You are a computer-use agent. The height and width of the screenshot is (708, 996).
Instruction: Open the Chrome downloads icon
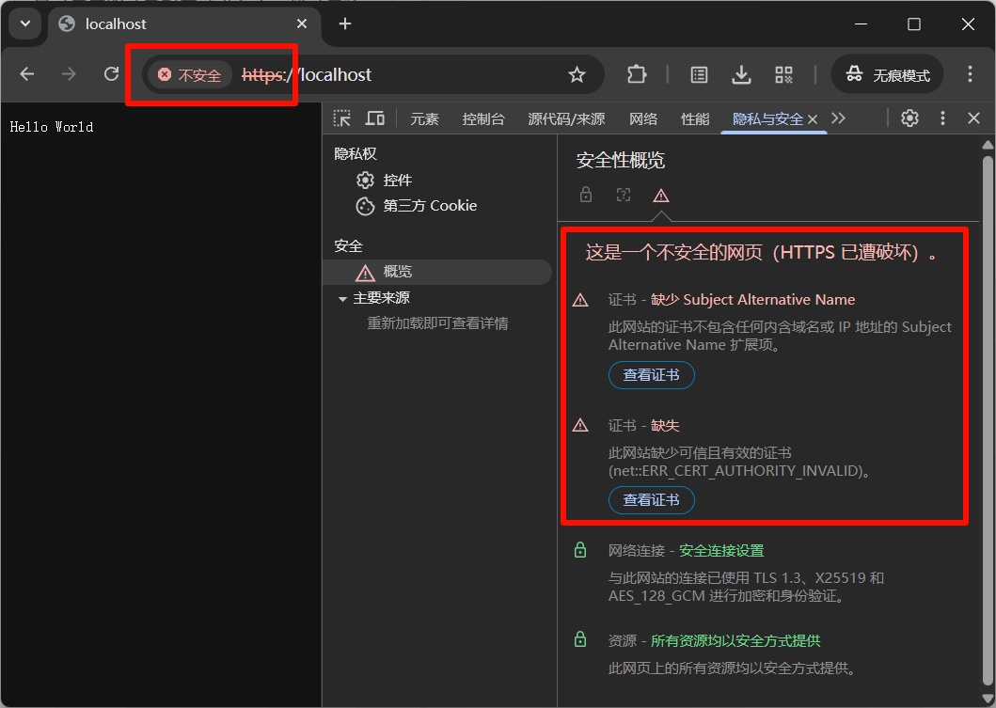(742, 74)
